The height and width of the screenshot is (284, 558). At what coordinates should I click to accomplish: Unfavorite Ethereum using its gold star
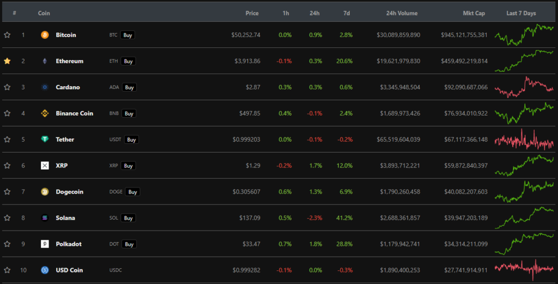tap(7, 61)
